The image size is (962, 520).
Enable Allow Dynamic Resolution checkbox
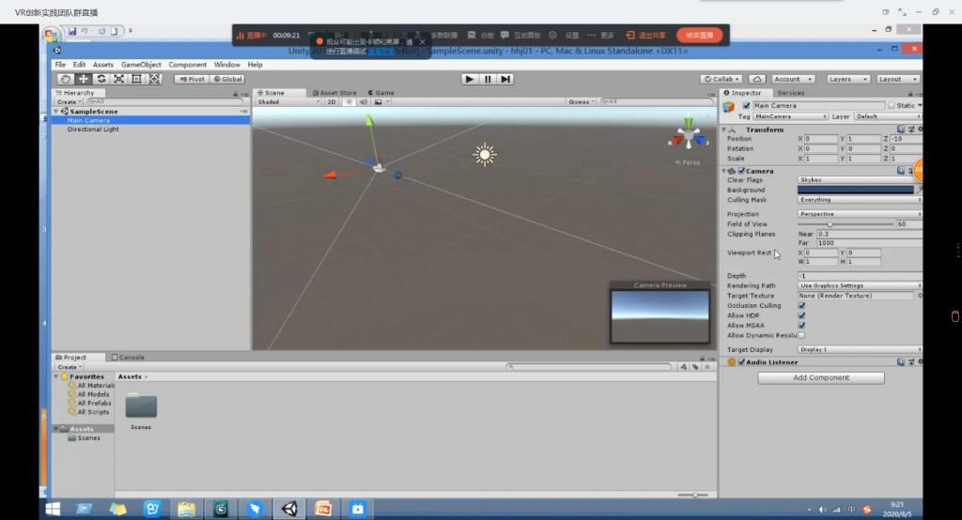tap(802, 335)
